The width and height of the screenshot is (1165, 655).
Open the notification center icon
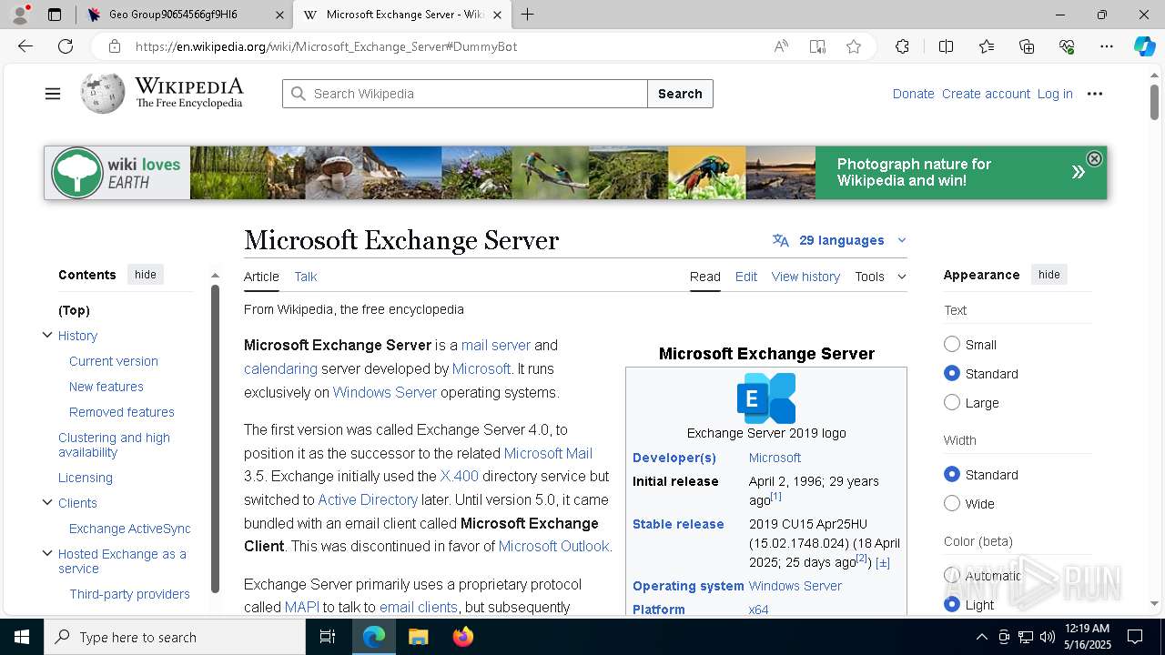(x=1135, y=637)
